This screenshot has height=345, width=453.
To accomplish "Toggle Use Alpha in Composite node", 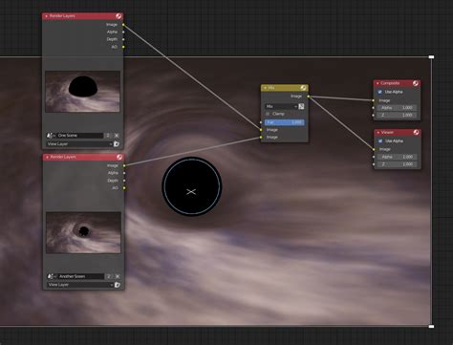I will click(x=379, y=92).
